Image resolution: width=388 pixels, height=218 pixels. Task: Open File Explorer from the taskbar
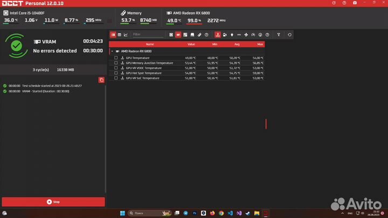click(257, 213)
